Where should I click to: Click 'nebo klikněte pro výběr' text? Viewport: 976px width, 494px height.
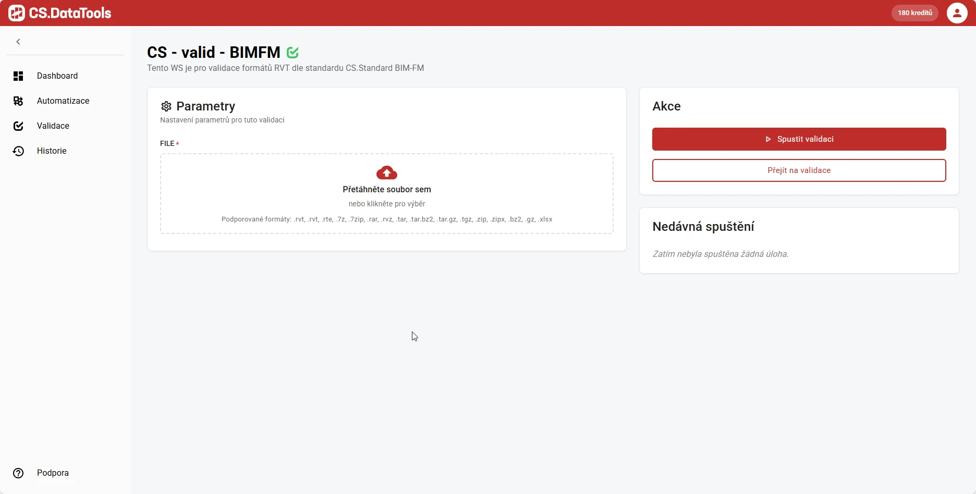click(387, 204)
